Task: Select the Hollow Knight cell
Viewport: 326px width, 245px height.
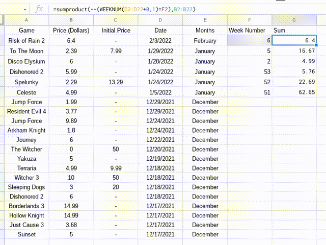Action: 26,215
